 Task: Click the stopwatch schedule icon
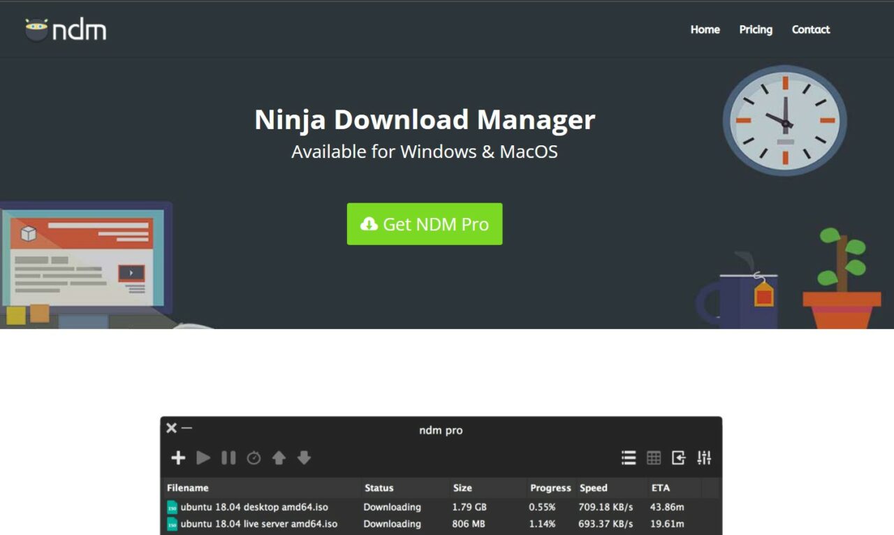pyautogui.click(x=254, y=458)
